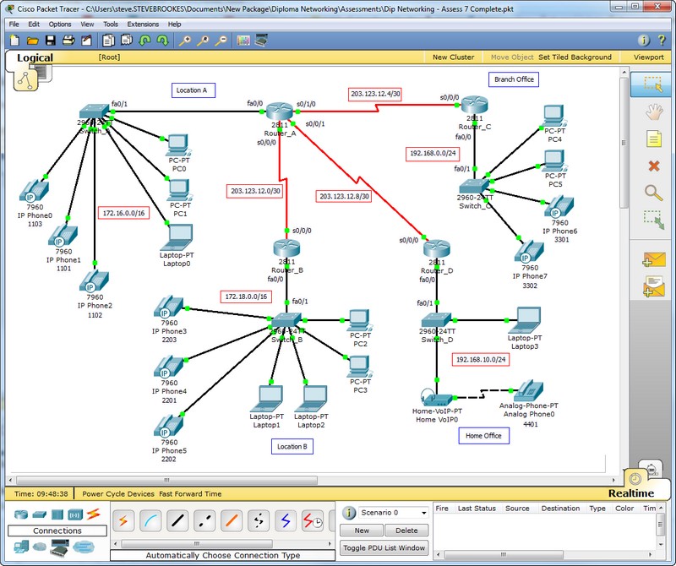Pick the blue Coaxial cable connection

point(286,520)
